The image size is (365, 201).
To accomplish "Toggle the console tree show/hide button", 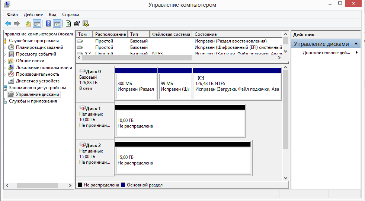I will [x=37, y=23].
